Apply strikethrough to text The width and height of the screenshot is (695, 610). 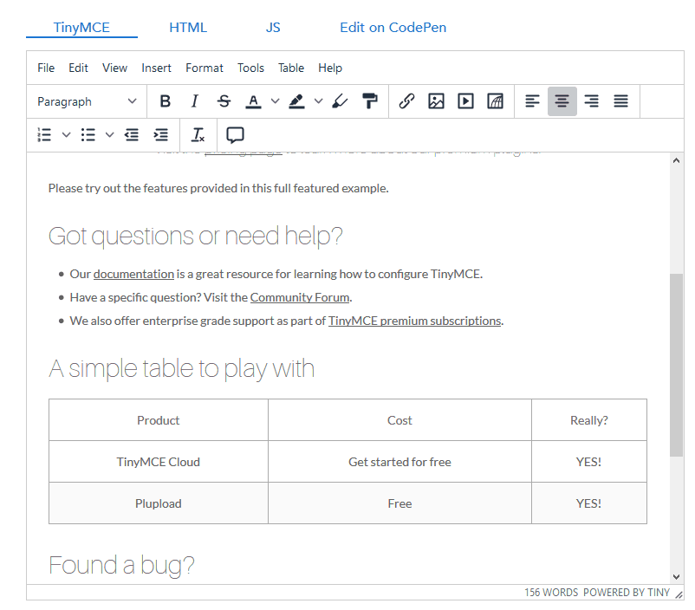(224, 101)
